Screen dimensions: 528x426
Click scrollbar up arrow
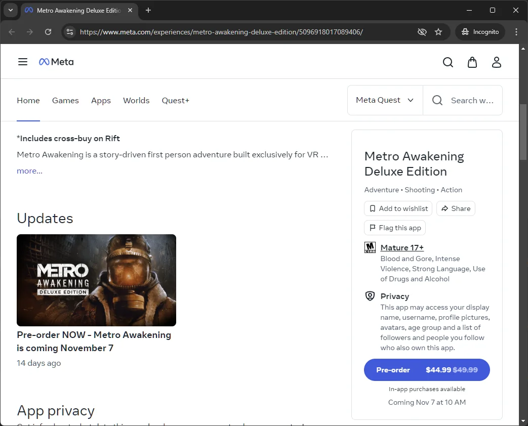click(x=523, y=49)
